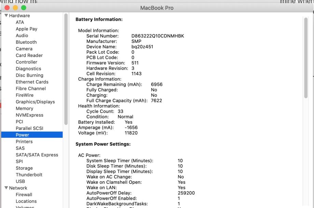Click Cell Revision value 1143
Screen dimensions: 314x208
tap(137, 74)
